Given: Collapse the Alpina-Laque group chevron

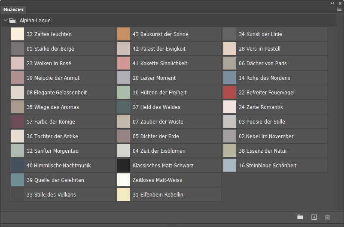Looking at the screenshot, I should point(6,20).
